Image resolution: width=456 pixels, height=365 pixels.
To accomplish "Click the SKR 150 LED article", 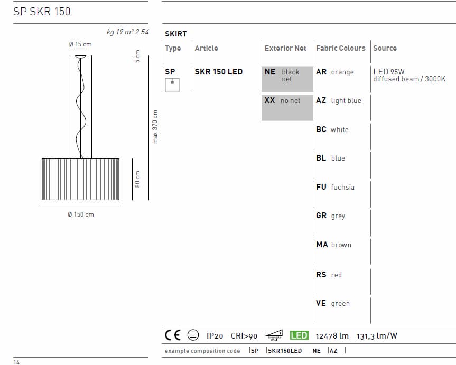I will pos(219,71).
